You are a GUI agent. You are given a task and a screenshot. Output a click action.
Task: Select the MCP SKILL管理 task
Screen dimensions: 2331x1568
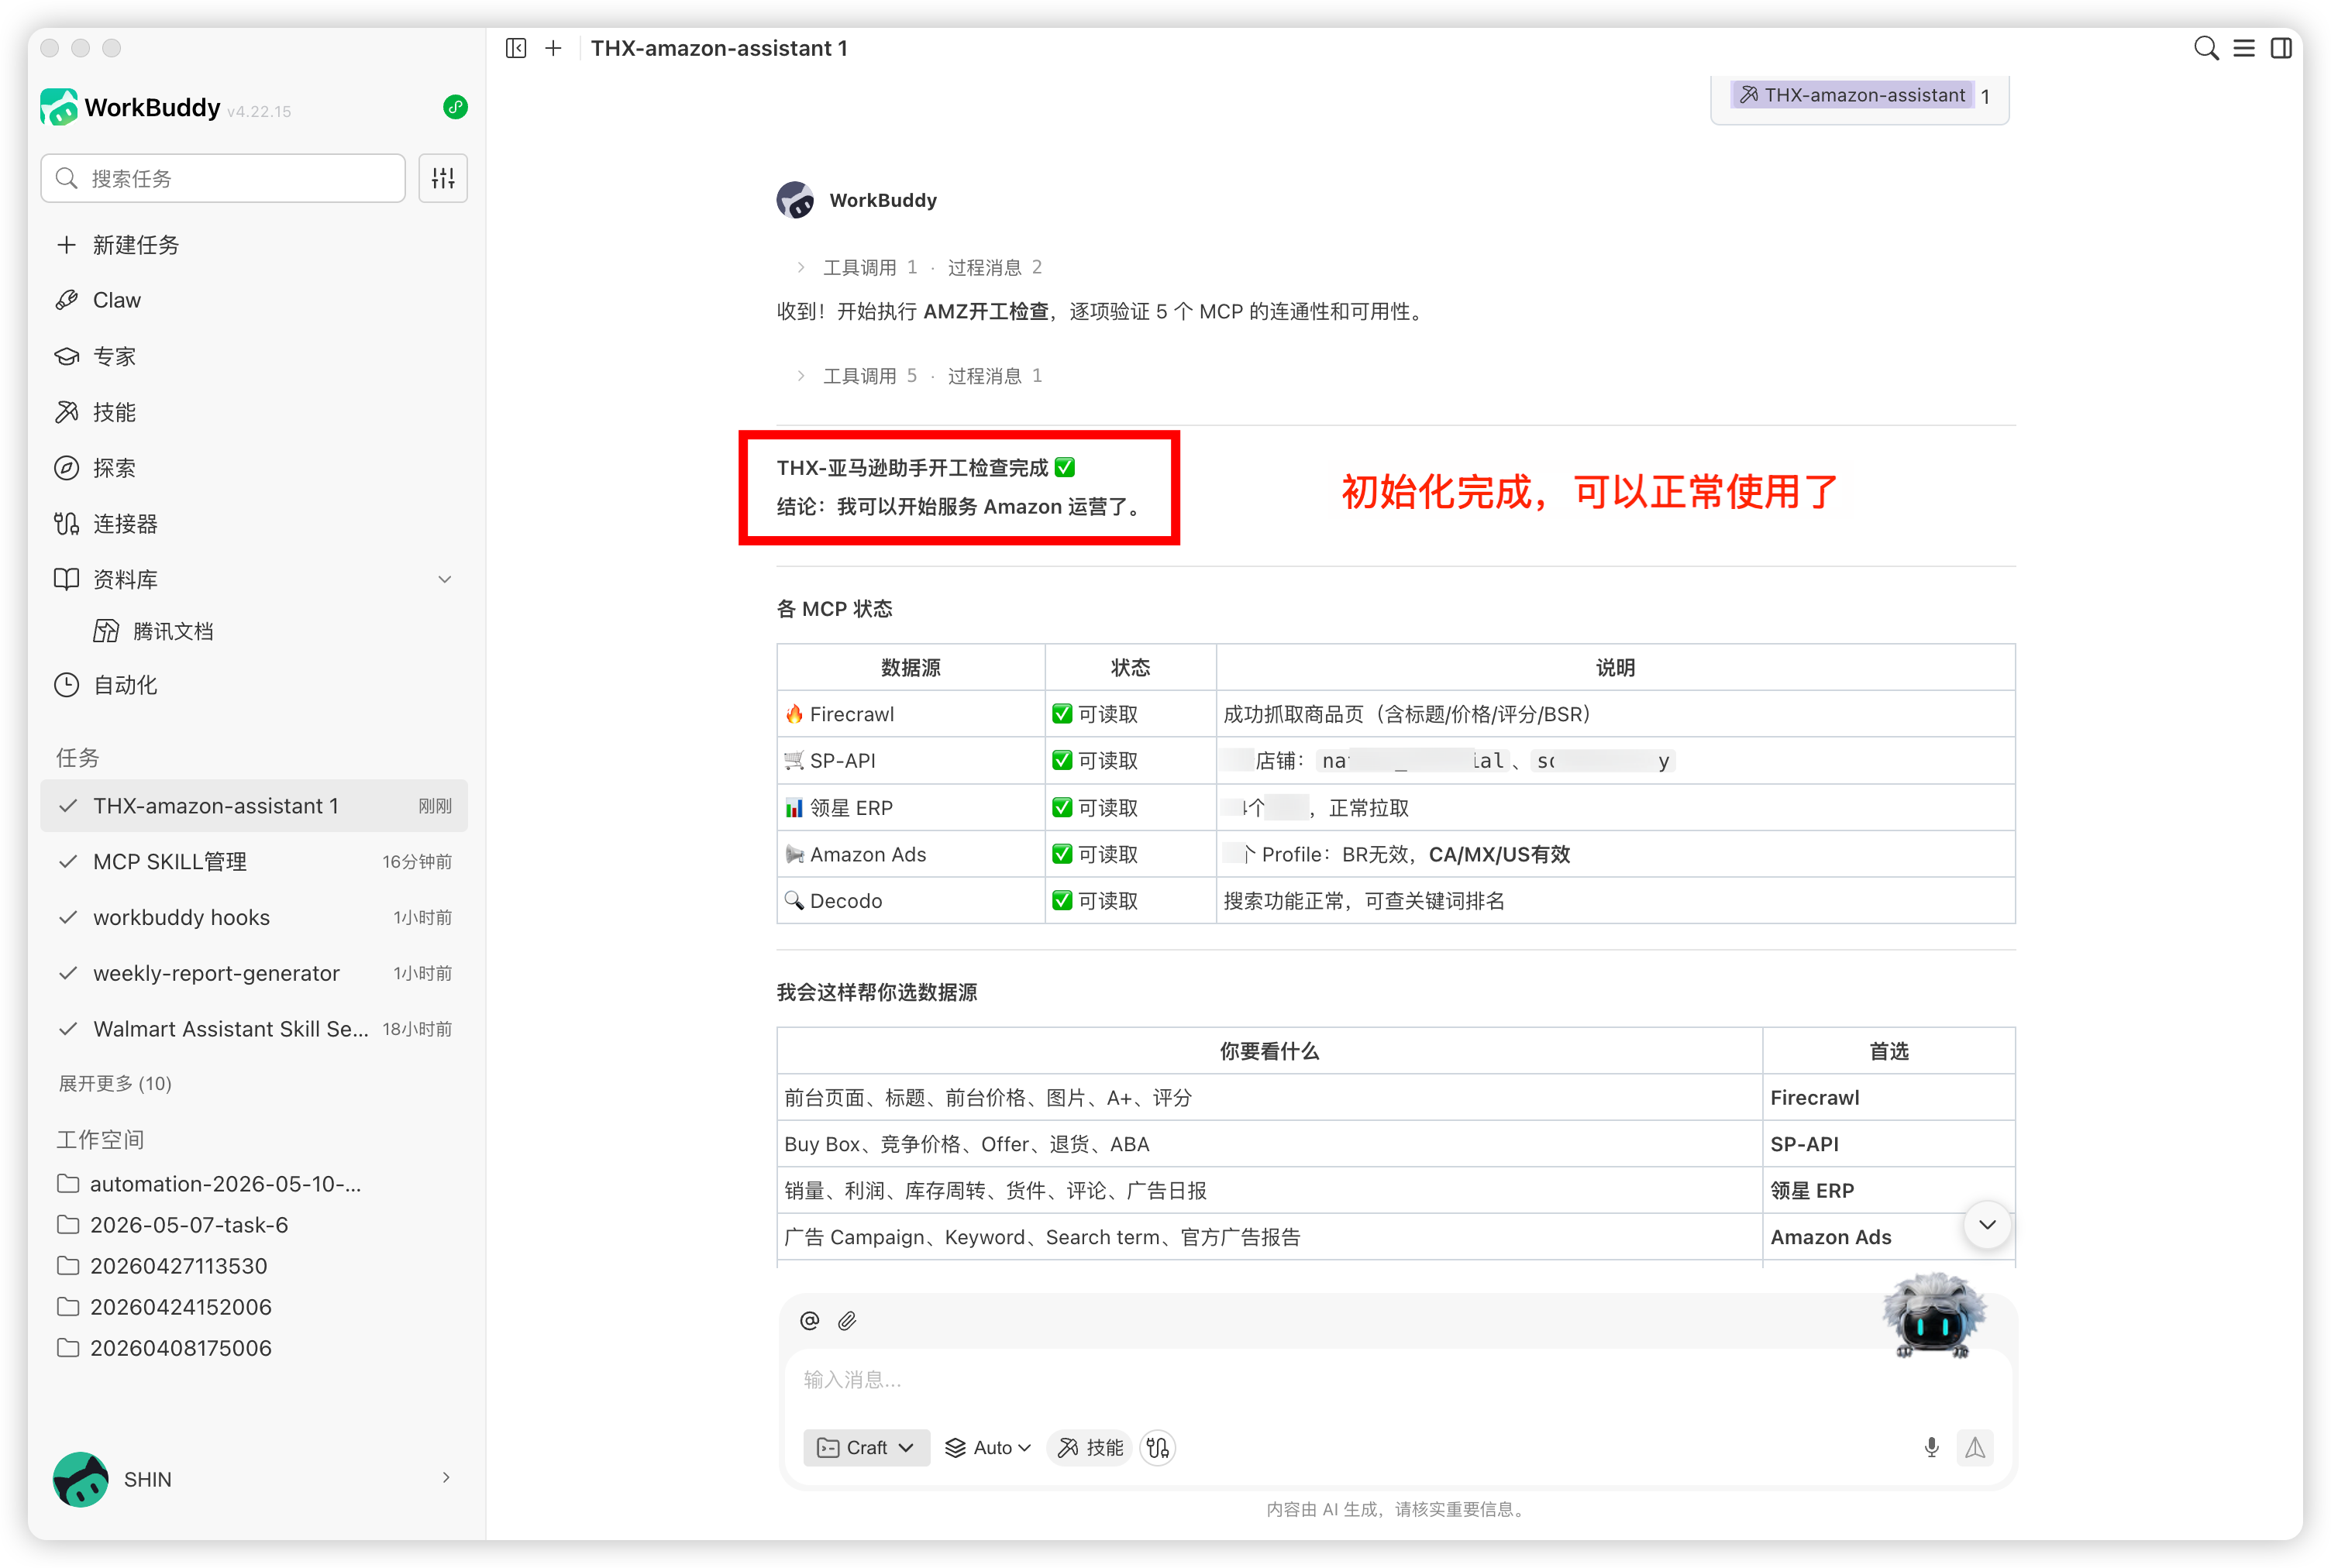coord(254,862)
